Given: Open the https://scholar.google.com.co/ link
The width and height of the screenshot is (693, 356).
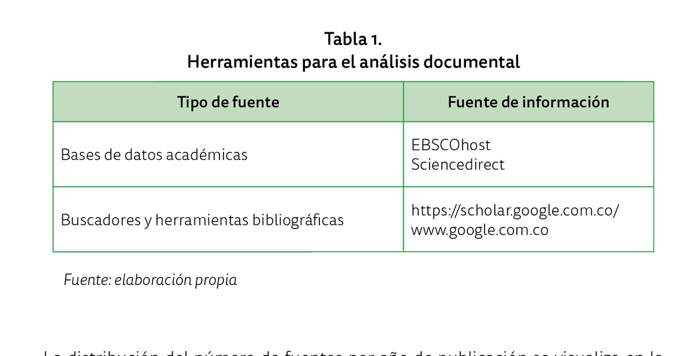Looking at the screenshot, I should click(x=515, y=211).
